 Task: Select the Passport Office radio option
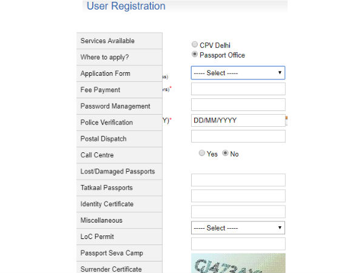point(195,55)
